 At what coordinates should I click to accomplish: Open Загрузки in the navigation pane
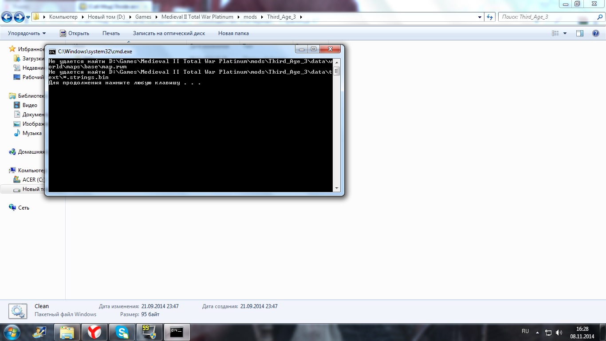29,59
